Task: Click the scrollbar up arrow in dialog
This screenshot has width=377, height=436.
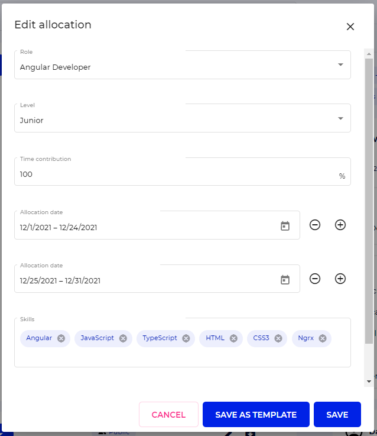Action: 369,54
